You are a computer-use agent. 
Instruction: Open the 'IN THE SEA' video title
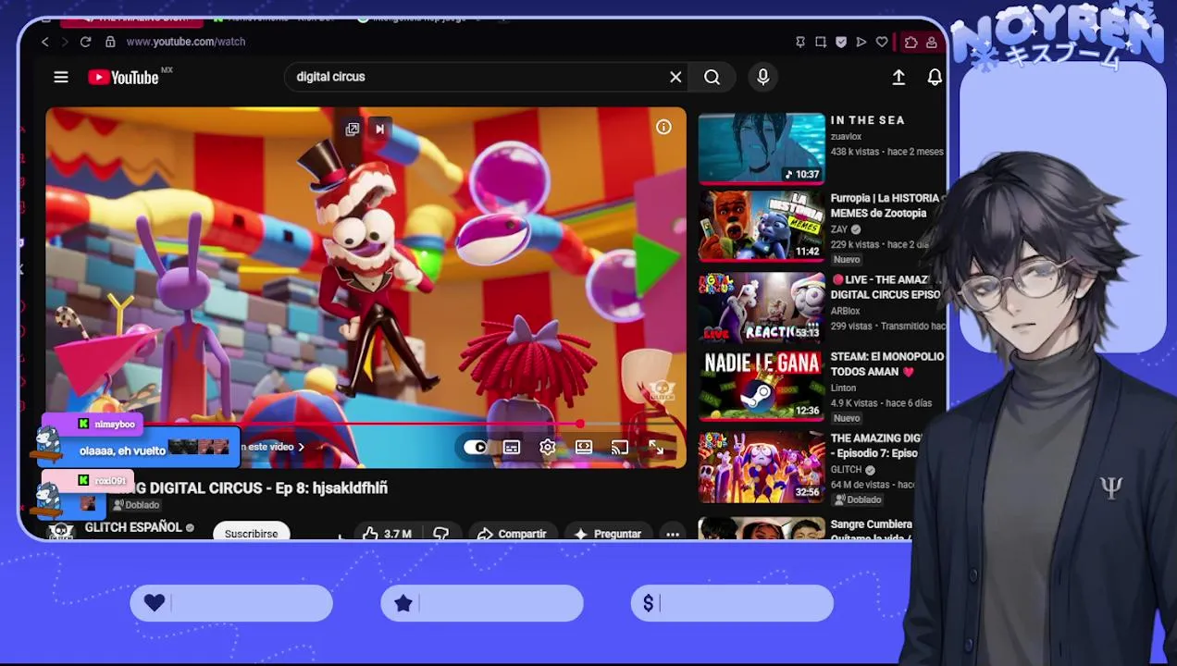(867, 120)
